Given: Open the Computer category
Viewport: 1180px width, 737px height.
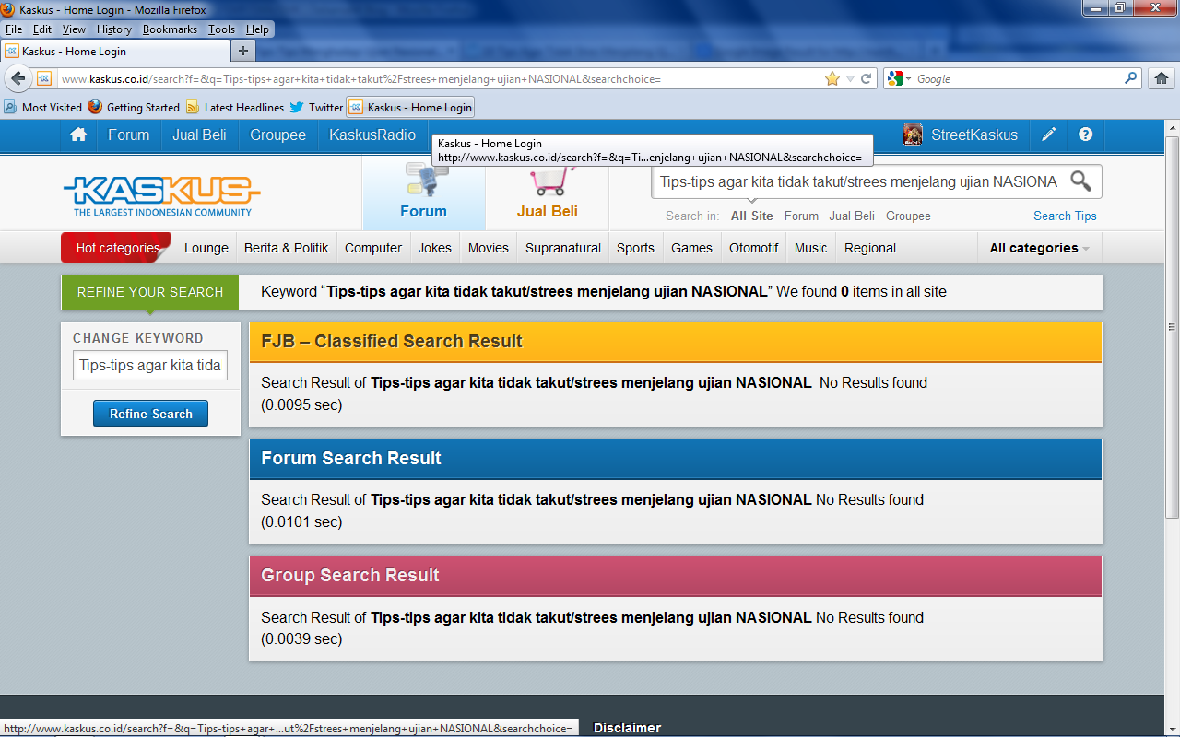Looking at the screenshot, I should 373,248.
